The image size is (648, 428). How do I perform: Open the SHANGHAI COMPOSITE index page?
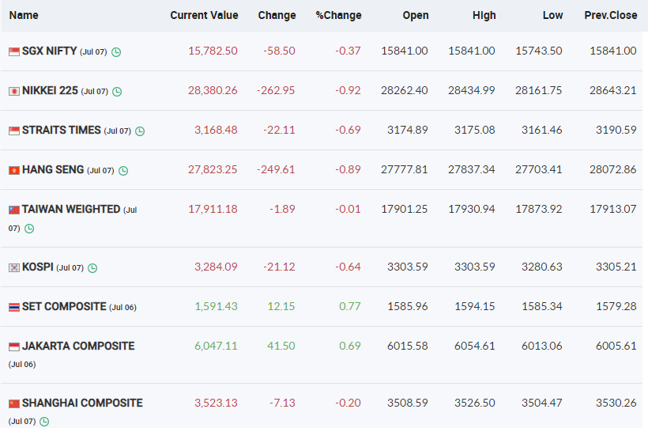[82, 403]
